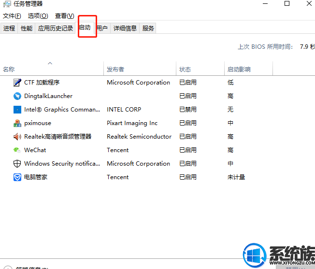This screenshot has width=315, height=269.
Task: Switch to the 服务 tab
Action: 148,28
